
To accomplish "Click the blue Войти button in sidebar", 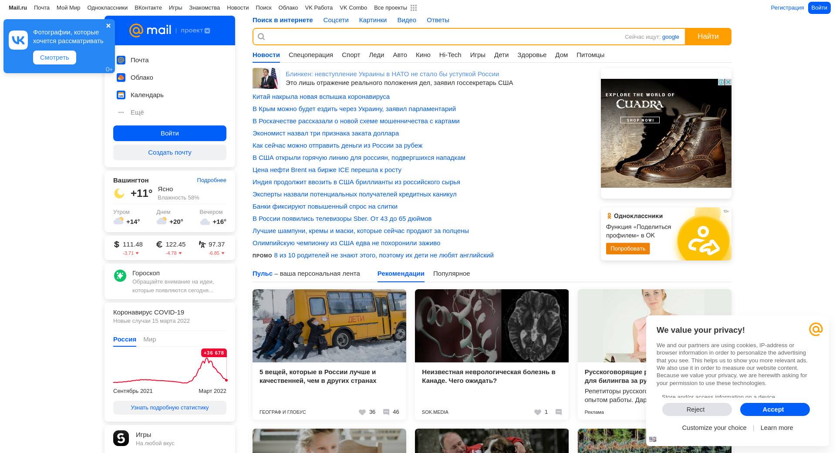I will (169, 133).
